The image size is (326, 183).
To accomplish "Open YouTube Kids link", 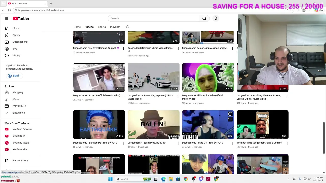I will click(x=20, y=149).
